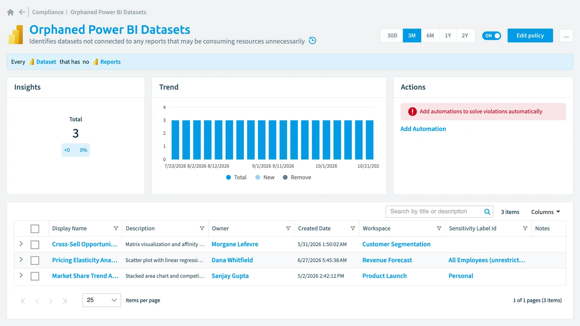Open the All Employees (unrestrict... label
Image resolution: width=580 pixels, height=326 pixels.
487,260
